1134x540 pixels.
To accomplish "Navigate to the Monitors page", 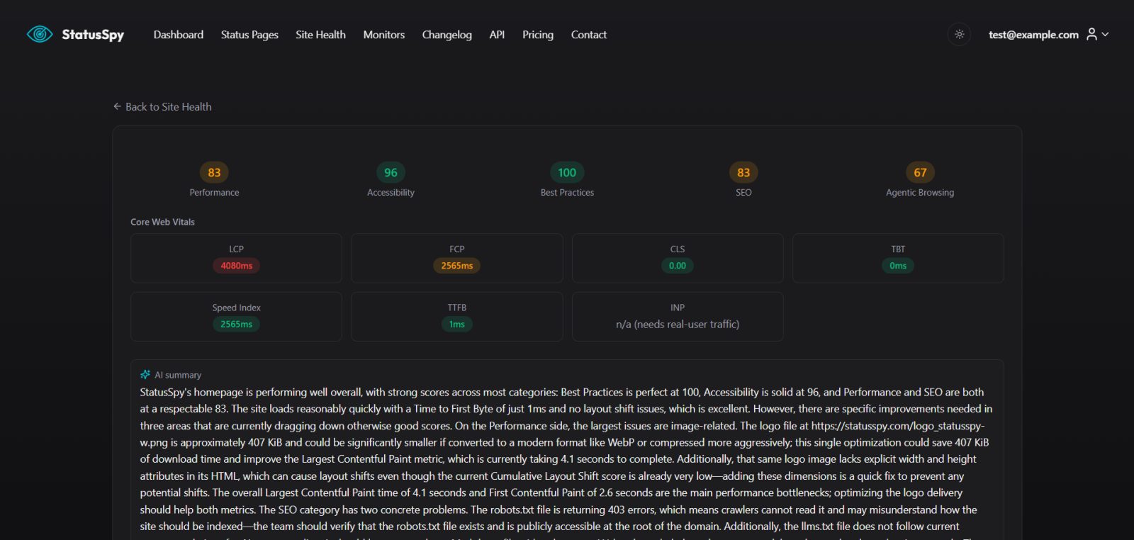I will point(384,35).
